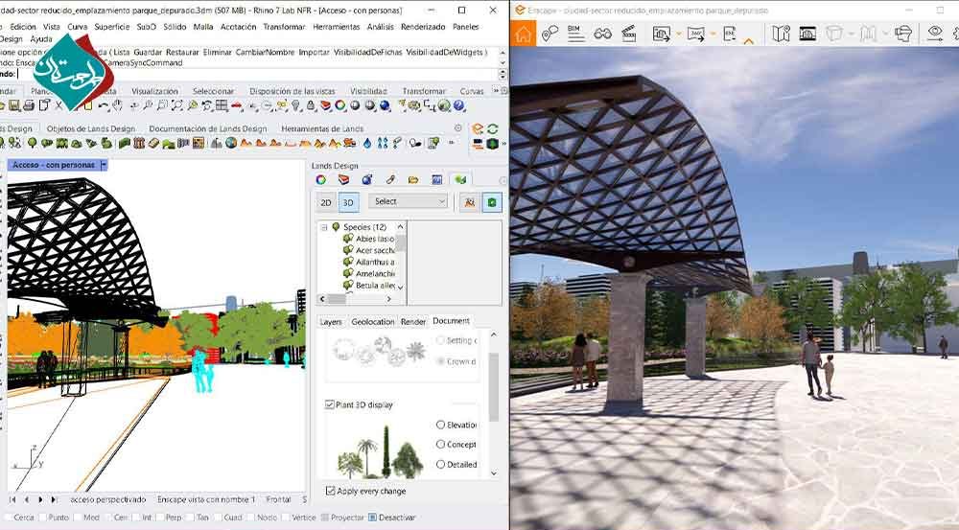
Task: Open the green leaves tab in Lands Design panel
Action: click(x=460, y=180)
